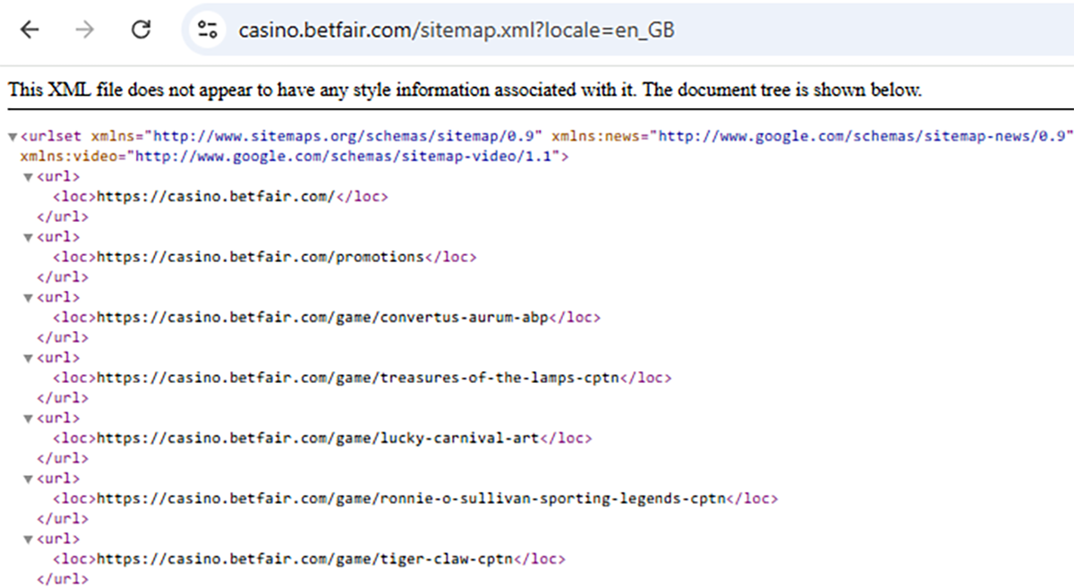Collapse the url node for tiger-claw-cptn

tap(29, 540)
